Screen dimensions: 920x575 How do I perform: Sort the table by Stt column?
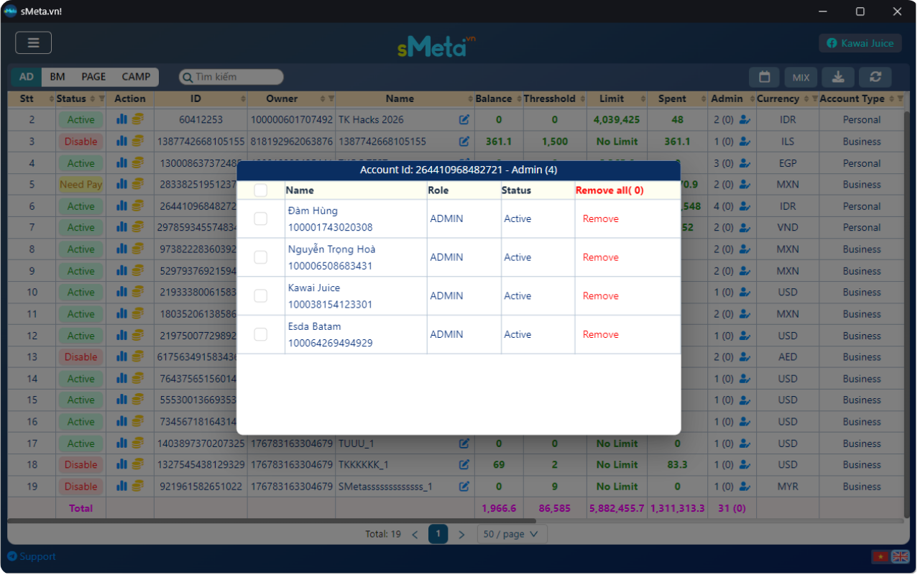tap(52, 98)
